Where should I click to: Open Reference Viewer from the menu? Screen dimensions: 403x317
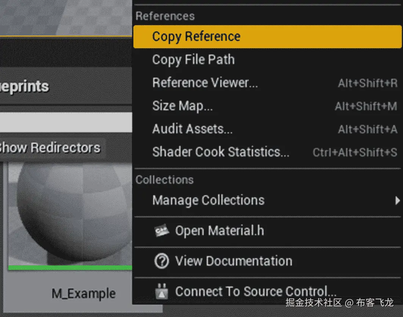205,83
